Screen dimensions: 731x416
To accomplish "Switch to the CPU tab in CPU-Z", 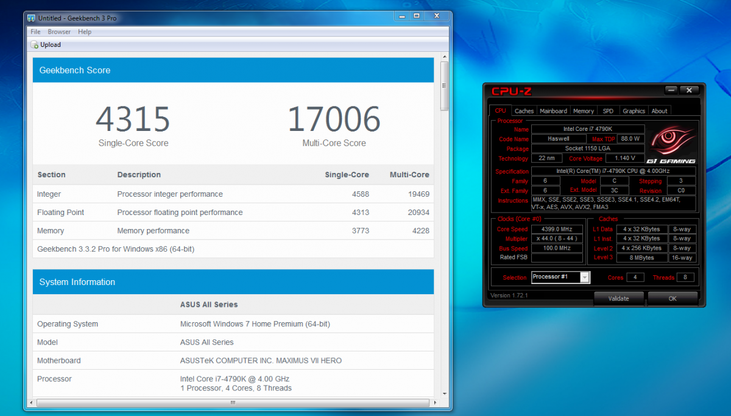I will click(500, 111).
